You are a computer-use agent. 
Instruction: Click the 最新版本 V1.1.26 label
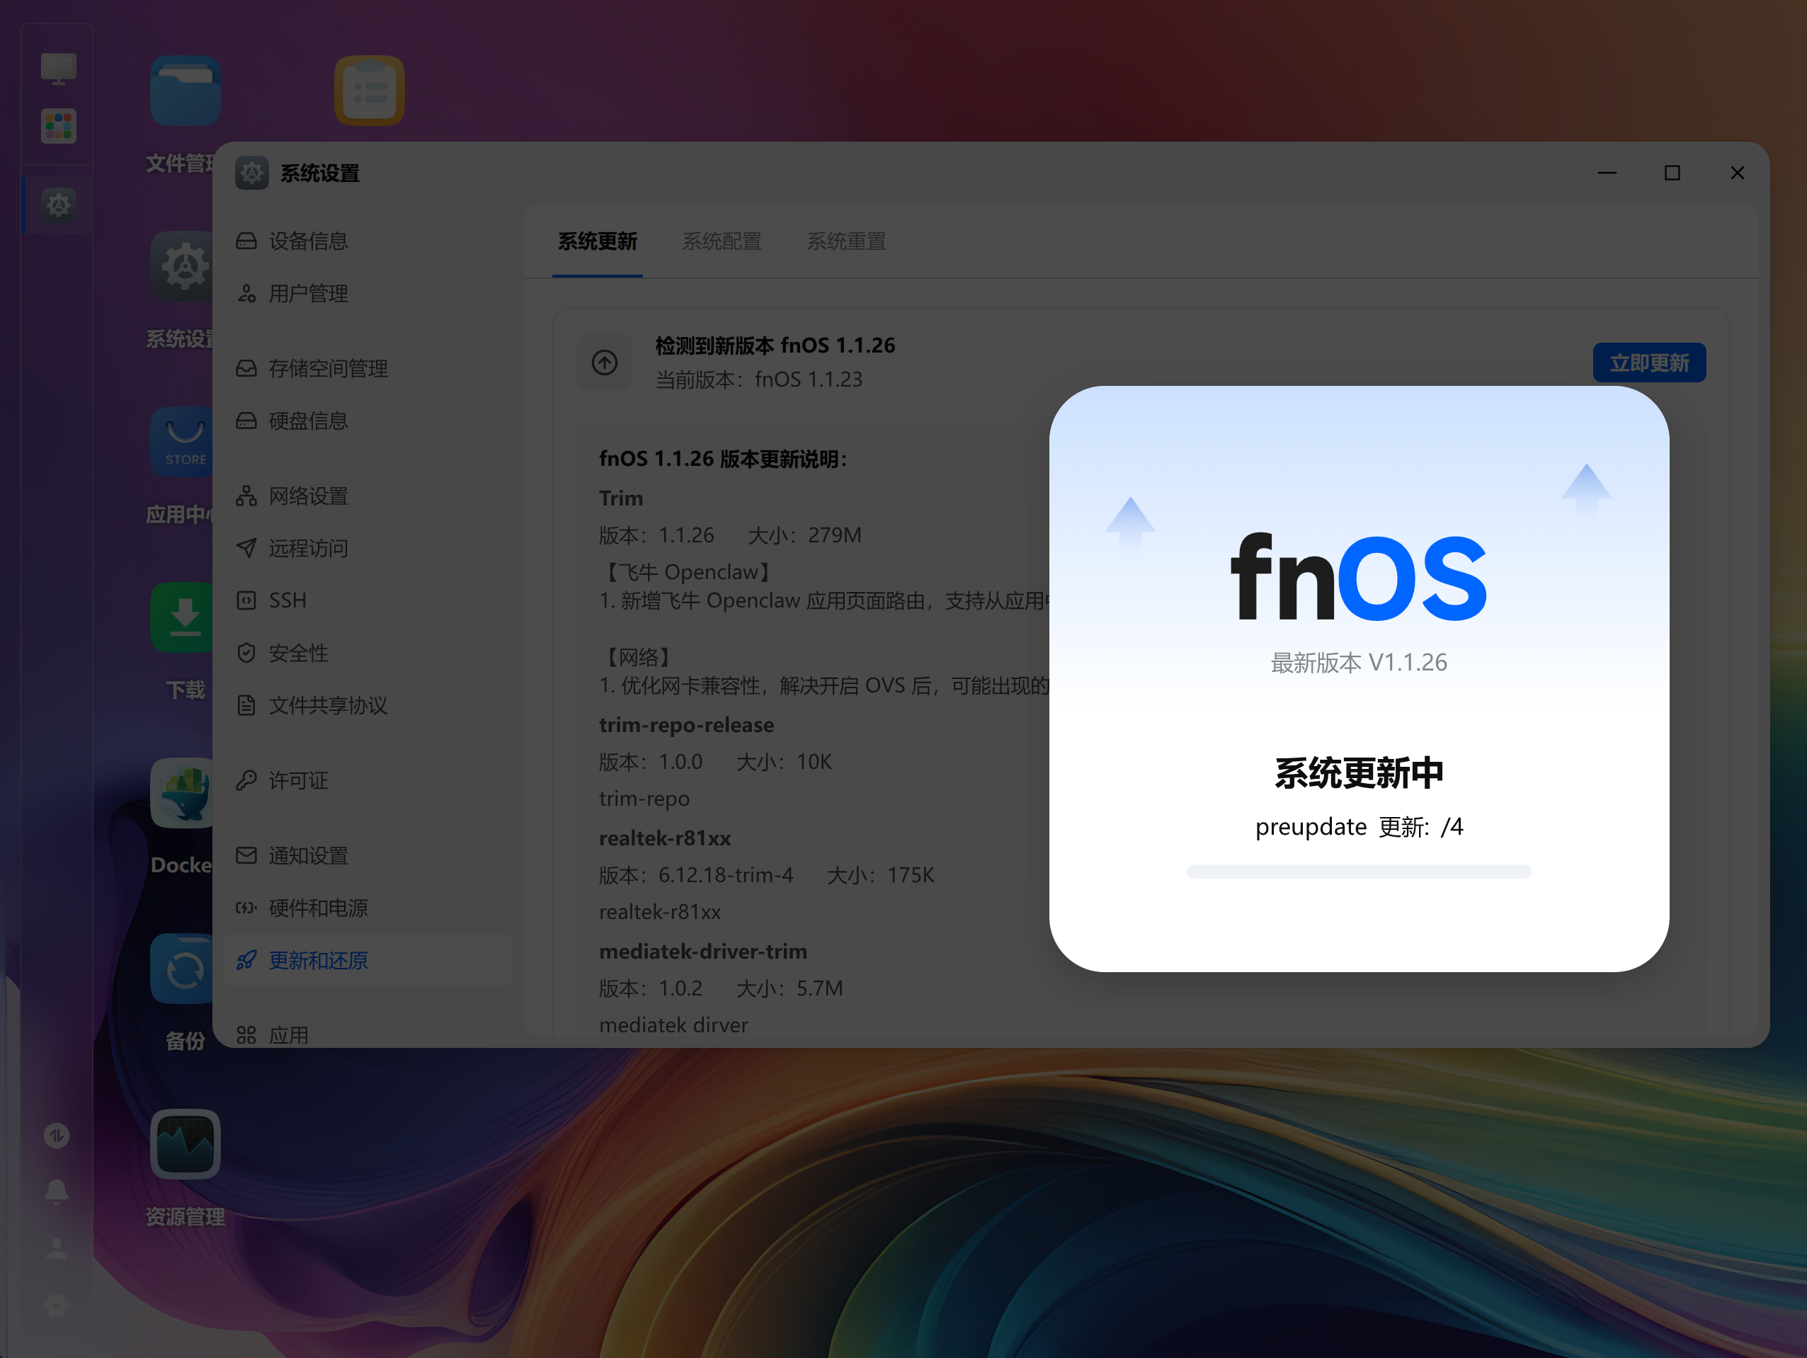[1359, 663]
